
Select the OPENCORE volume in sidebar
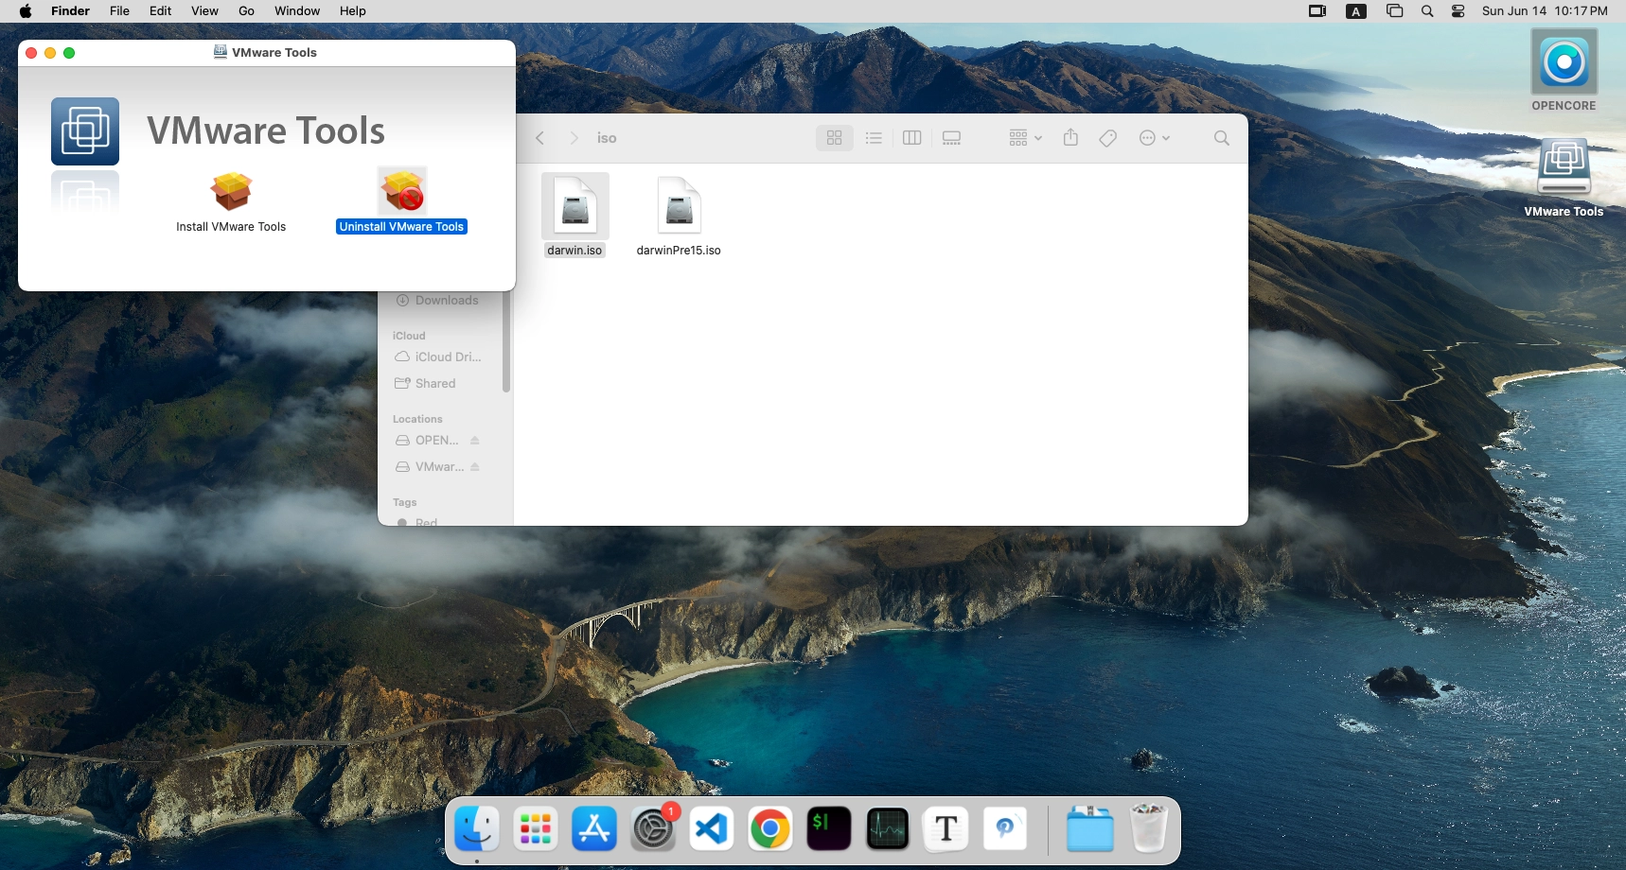(427, 441)
